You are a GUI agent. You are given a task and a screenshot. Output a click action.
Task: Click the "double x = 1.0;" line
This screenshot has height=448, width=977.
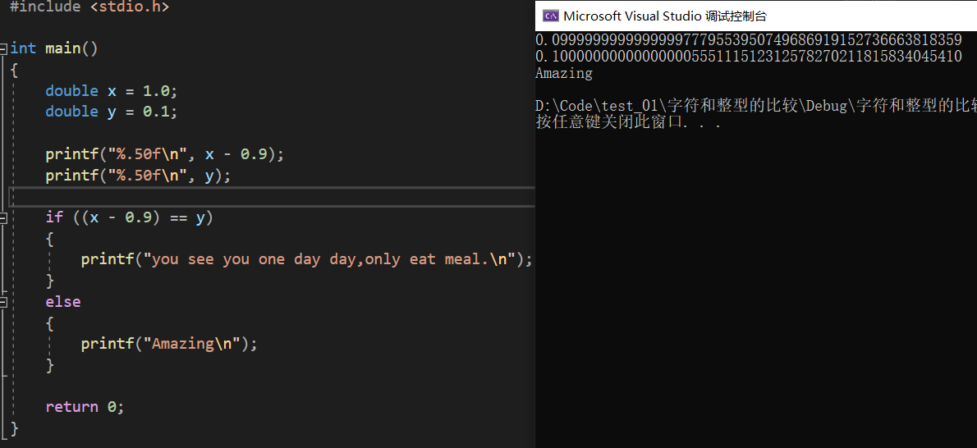click(112, 90)
